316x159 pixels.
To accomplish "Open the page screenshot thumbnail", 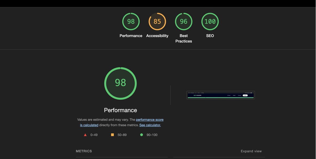I will [220, 95].
